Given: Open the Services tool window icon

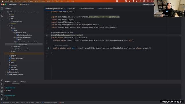Looking at the screenshot, I should [2, 88].
